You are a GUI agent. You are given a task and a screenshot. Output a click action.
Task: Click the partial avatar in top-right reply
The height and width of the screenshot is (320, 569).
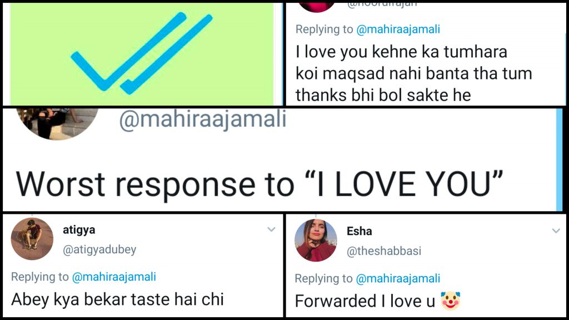(x=317, y=6)
